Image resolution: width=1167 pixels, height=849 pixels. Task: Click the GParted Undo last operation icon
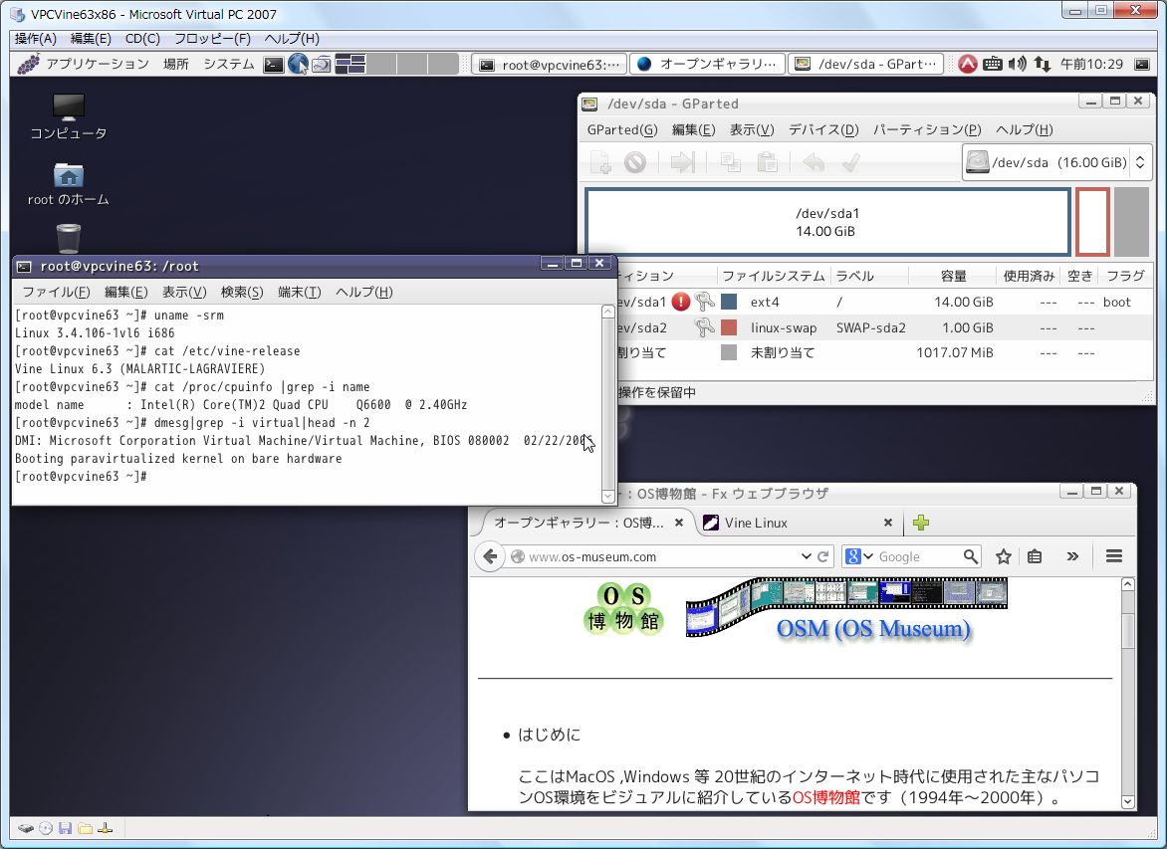tap(814, 162)
